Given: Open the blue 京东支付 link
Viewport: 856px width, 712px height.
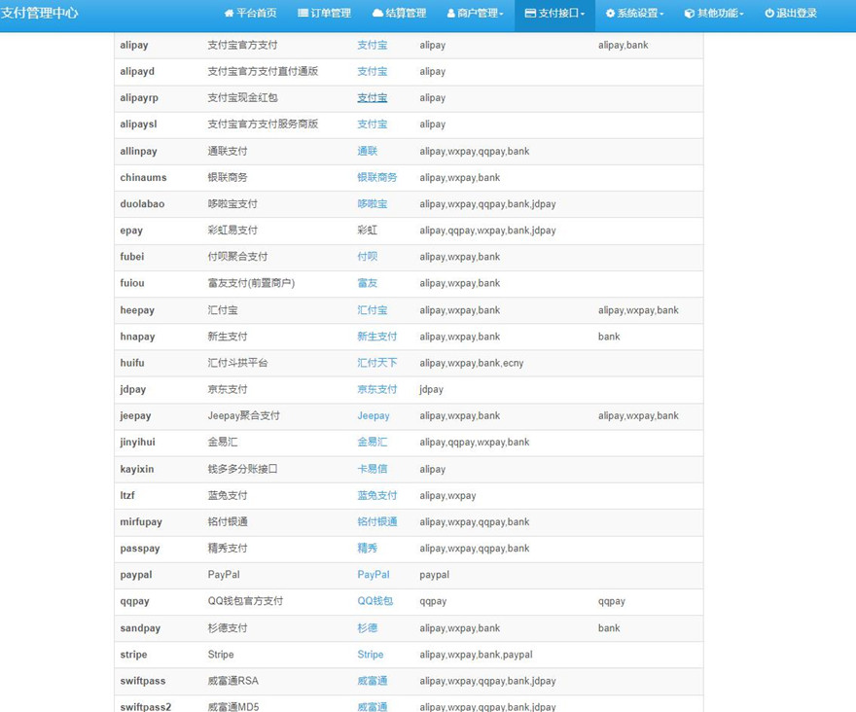Looking at the screenshot, I should (377, 389).
